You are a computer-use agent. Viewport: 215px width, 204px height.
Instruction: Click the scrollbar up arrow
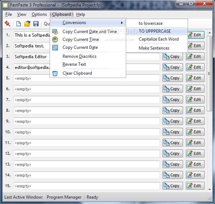point(209,33)
